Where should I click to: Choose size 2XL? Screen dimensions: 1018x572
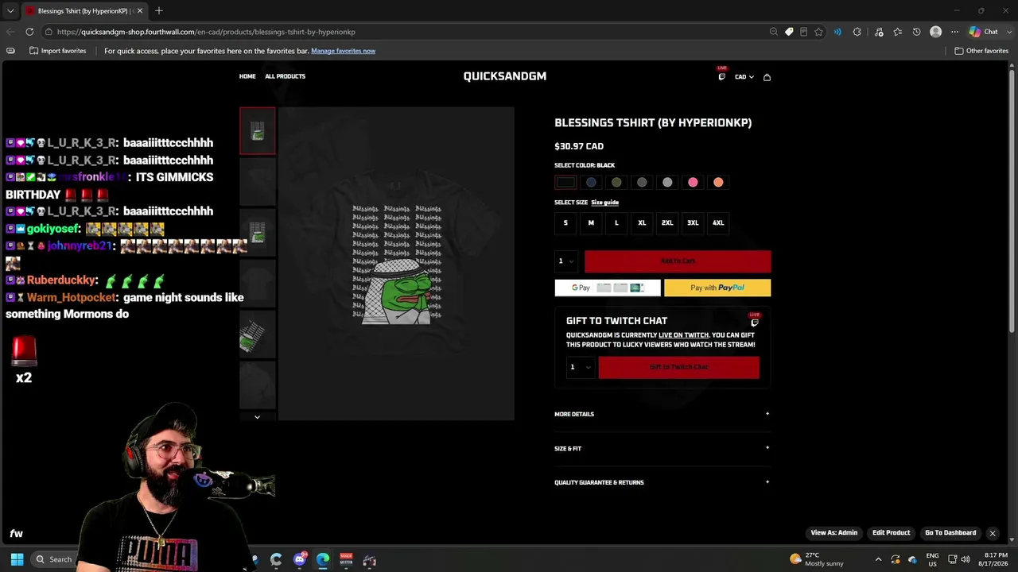[667, 223]
